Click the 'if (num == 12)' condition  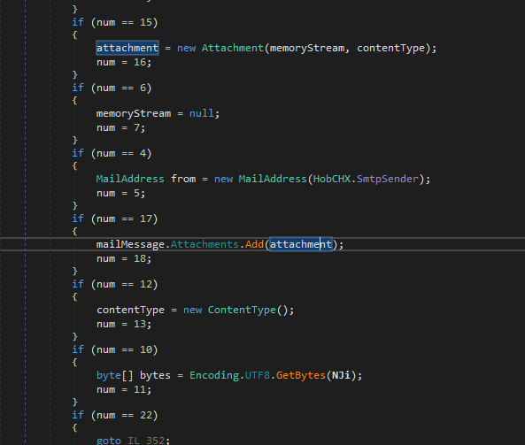point(115,285)
